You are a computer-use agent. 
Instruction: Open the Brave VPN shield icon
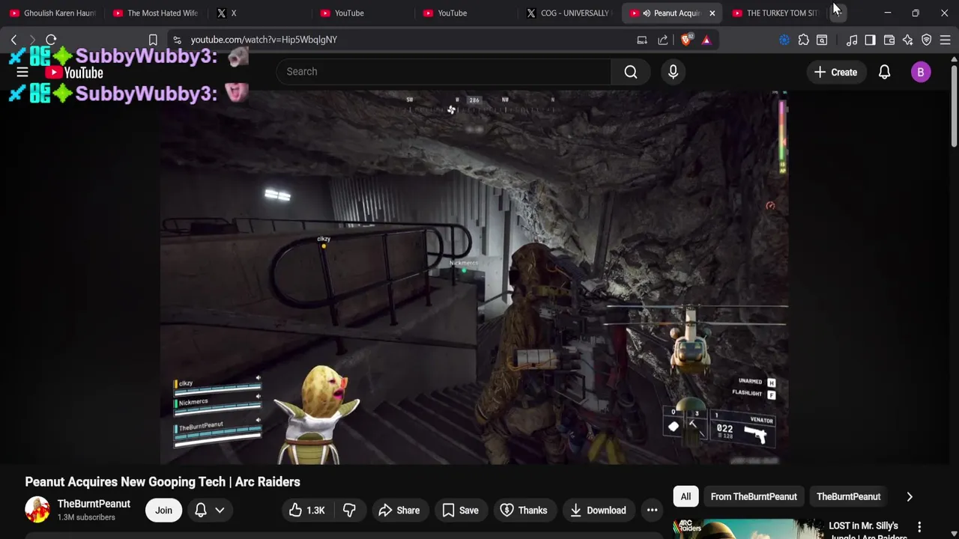tap(927, 40)
